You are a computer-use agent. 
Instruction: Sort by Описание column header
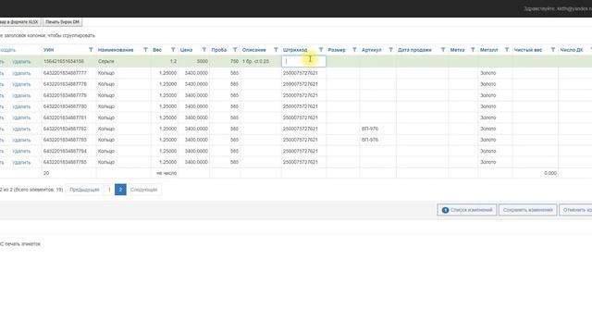(x=254, y=50)
